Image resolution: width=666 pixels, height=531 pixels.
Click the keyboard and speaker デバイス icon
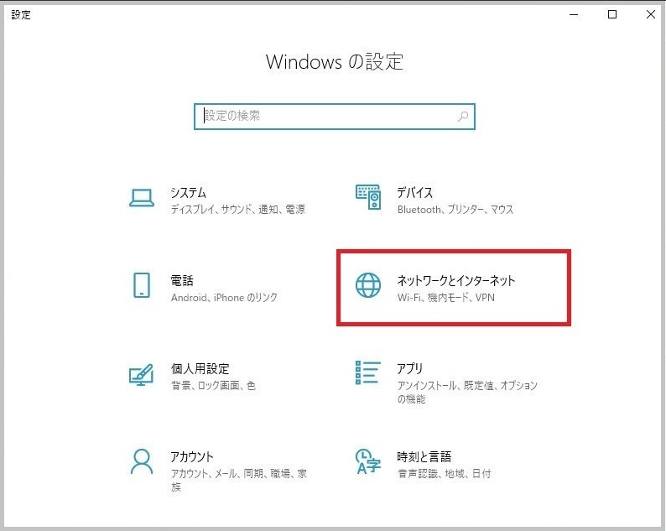[x=368, y=197]
